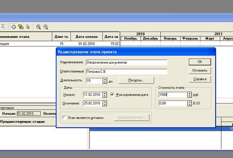Adjust the Начало date spinner
Viewport: 233px width, 158px height.
click(105, 95)
